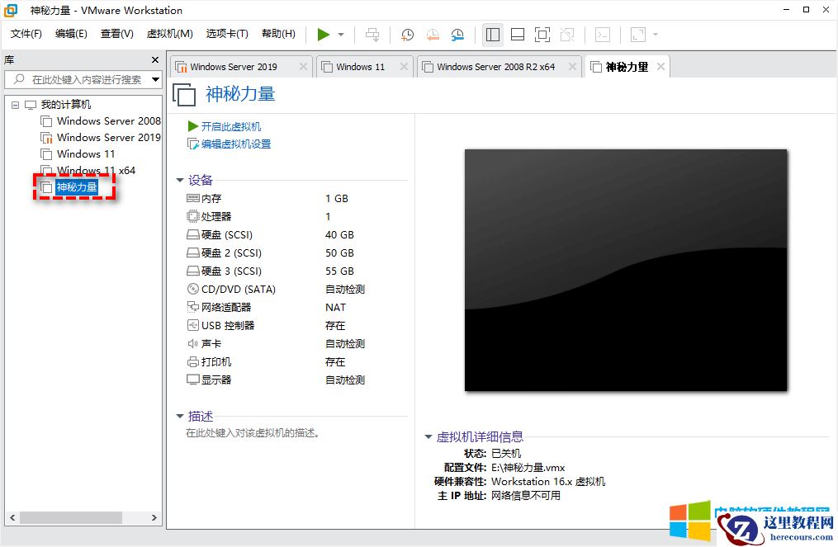Close the Windows Server 2019 tab
Screen dimensions: 838x547
303,66
